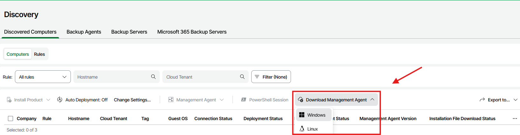Screen dimensions: 520x135
Task: Expand the Install Product chevron
Action: coord(48,100)
